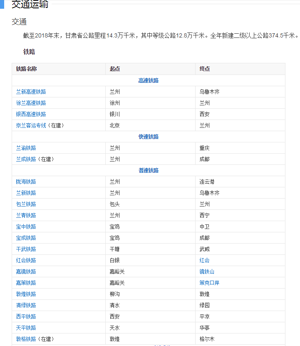Click the 普速铁路 section heading link

149,170
